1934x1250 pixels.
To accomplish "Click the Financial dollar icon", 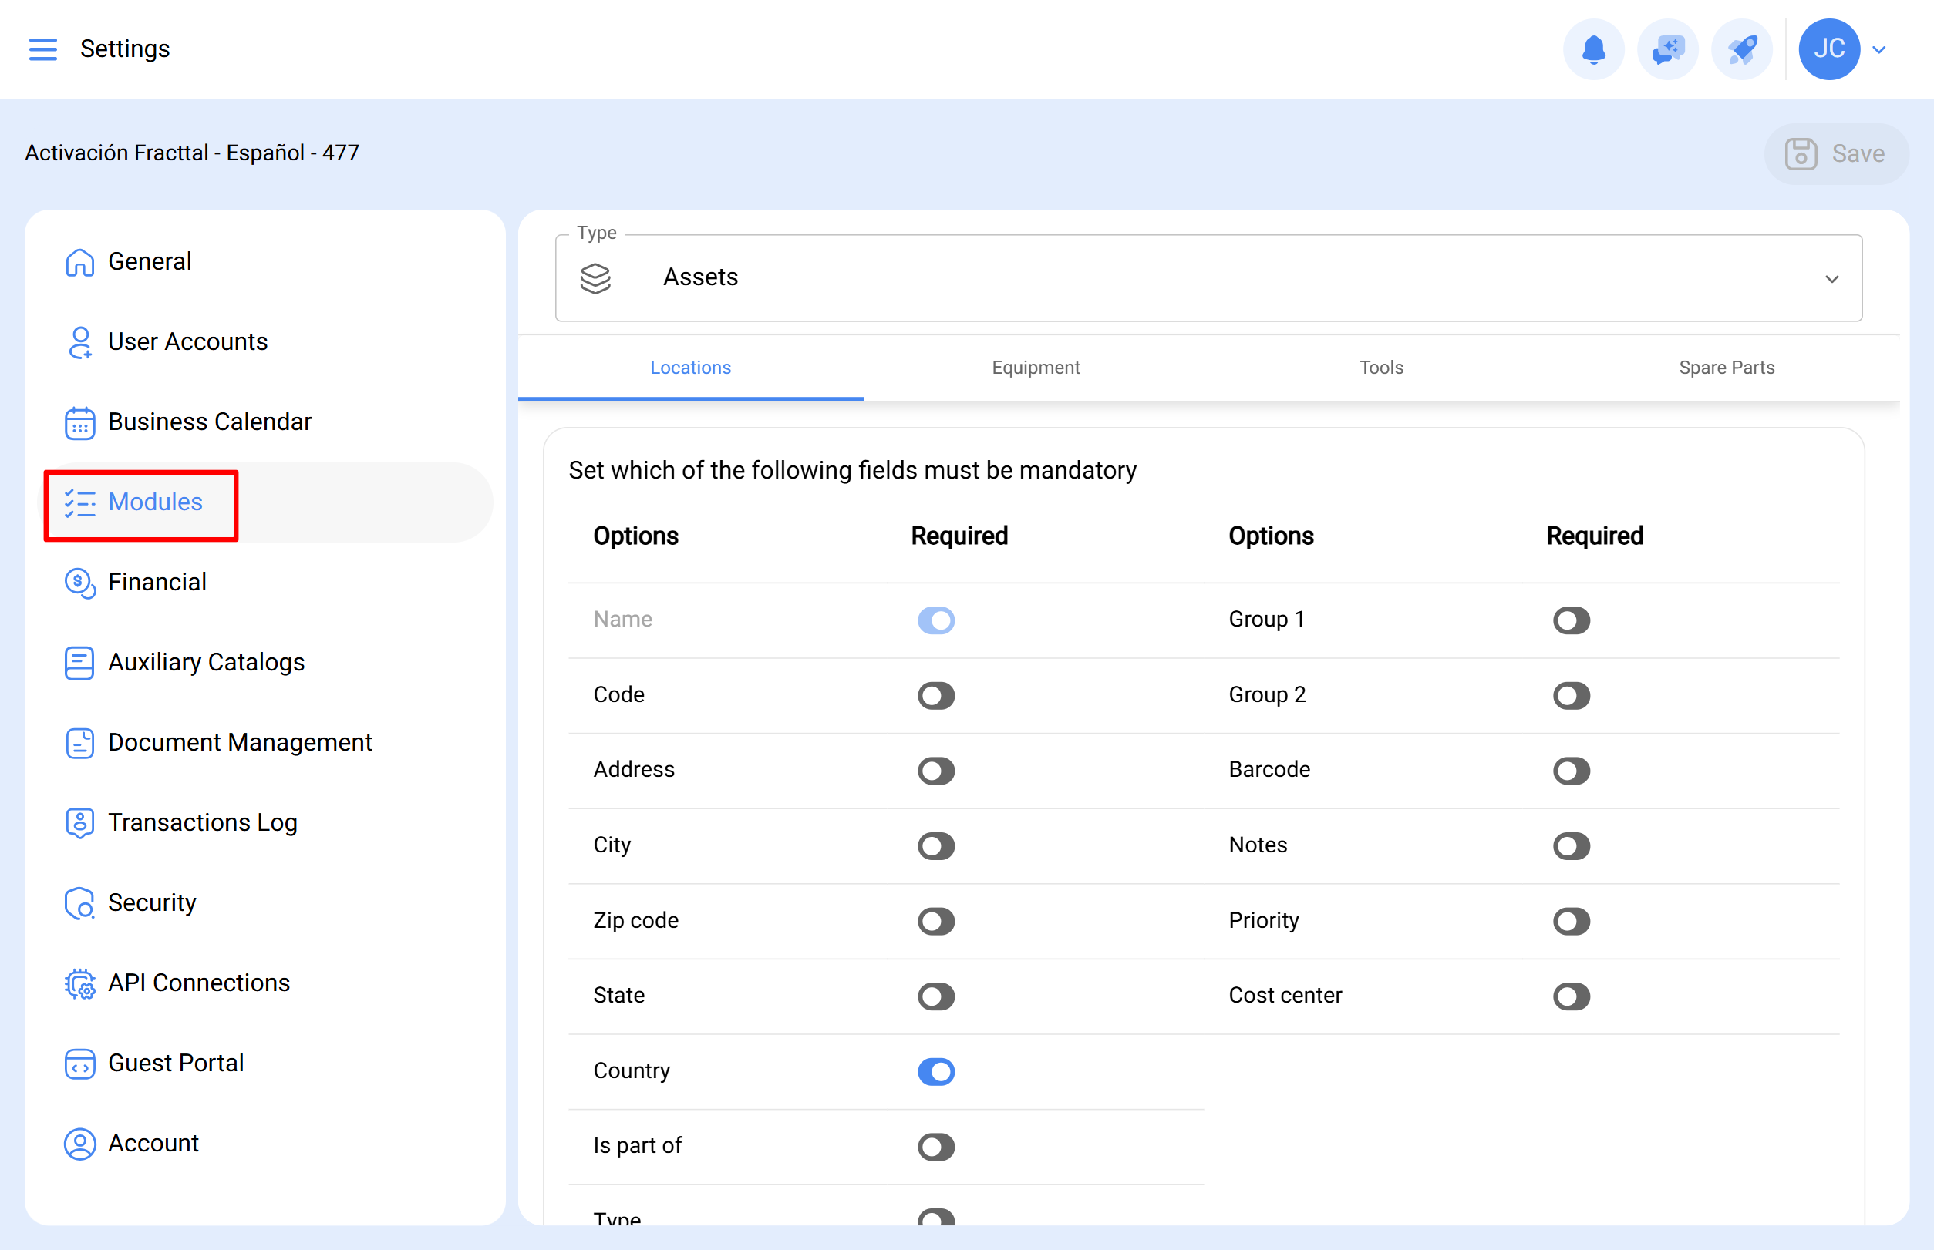I will (79, 583).
